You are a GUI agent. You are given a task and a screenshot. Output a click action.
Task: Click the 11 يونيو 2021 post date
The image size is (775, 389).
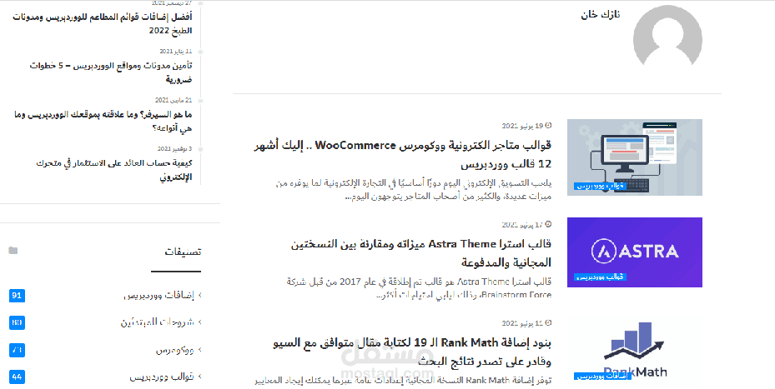click(x=522, y=323)
